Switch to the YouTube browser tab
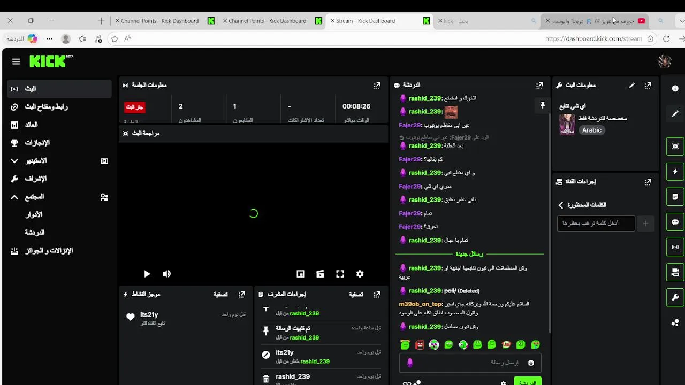Image resolution: width=685 pixels, height=385 pixels. 595,21
